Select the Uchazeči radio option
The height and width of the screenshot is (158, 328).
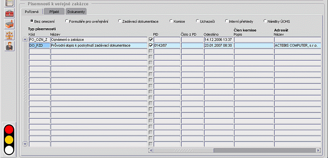pyautogui.click(x=205, y=21)
